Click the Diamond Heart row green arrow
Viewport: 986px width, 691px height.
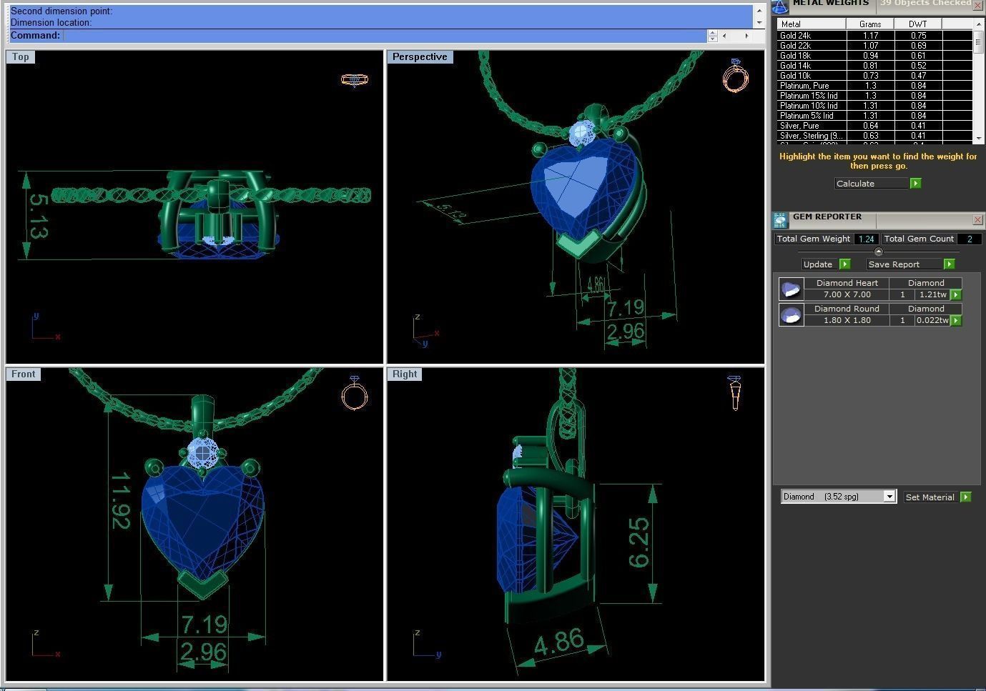point(956,294)
